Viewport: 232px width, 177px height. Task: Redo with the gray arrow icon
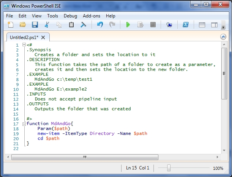pyautogui.click(x=112, y=25)
